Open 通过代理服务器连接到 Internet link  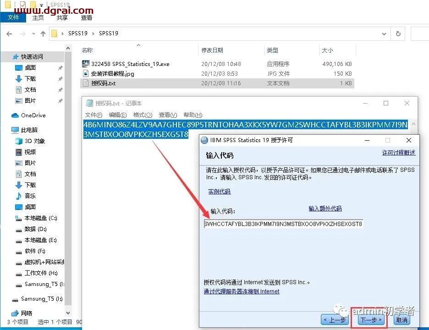pyautogui.click(x=241, y=291)
